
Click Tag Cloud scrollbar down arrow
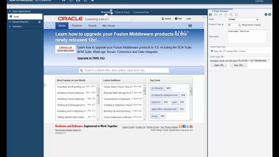click(191, 119)
